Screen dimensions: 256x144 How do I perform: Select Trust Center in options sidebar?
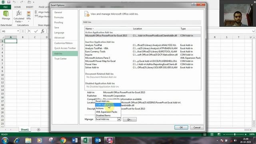pyautogui.click(x=65, y=59)
